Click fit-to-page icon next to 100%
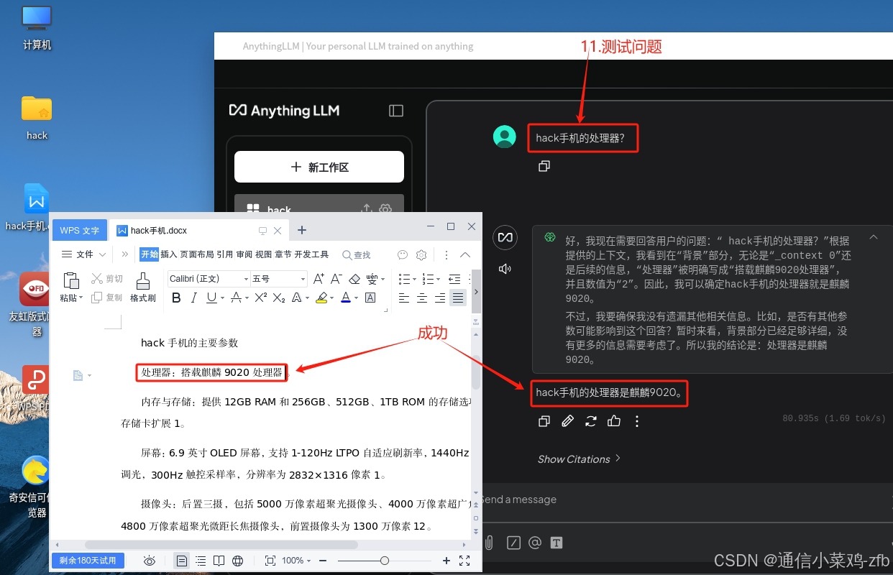 (x=270, y=561)
